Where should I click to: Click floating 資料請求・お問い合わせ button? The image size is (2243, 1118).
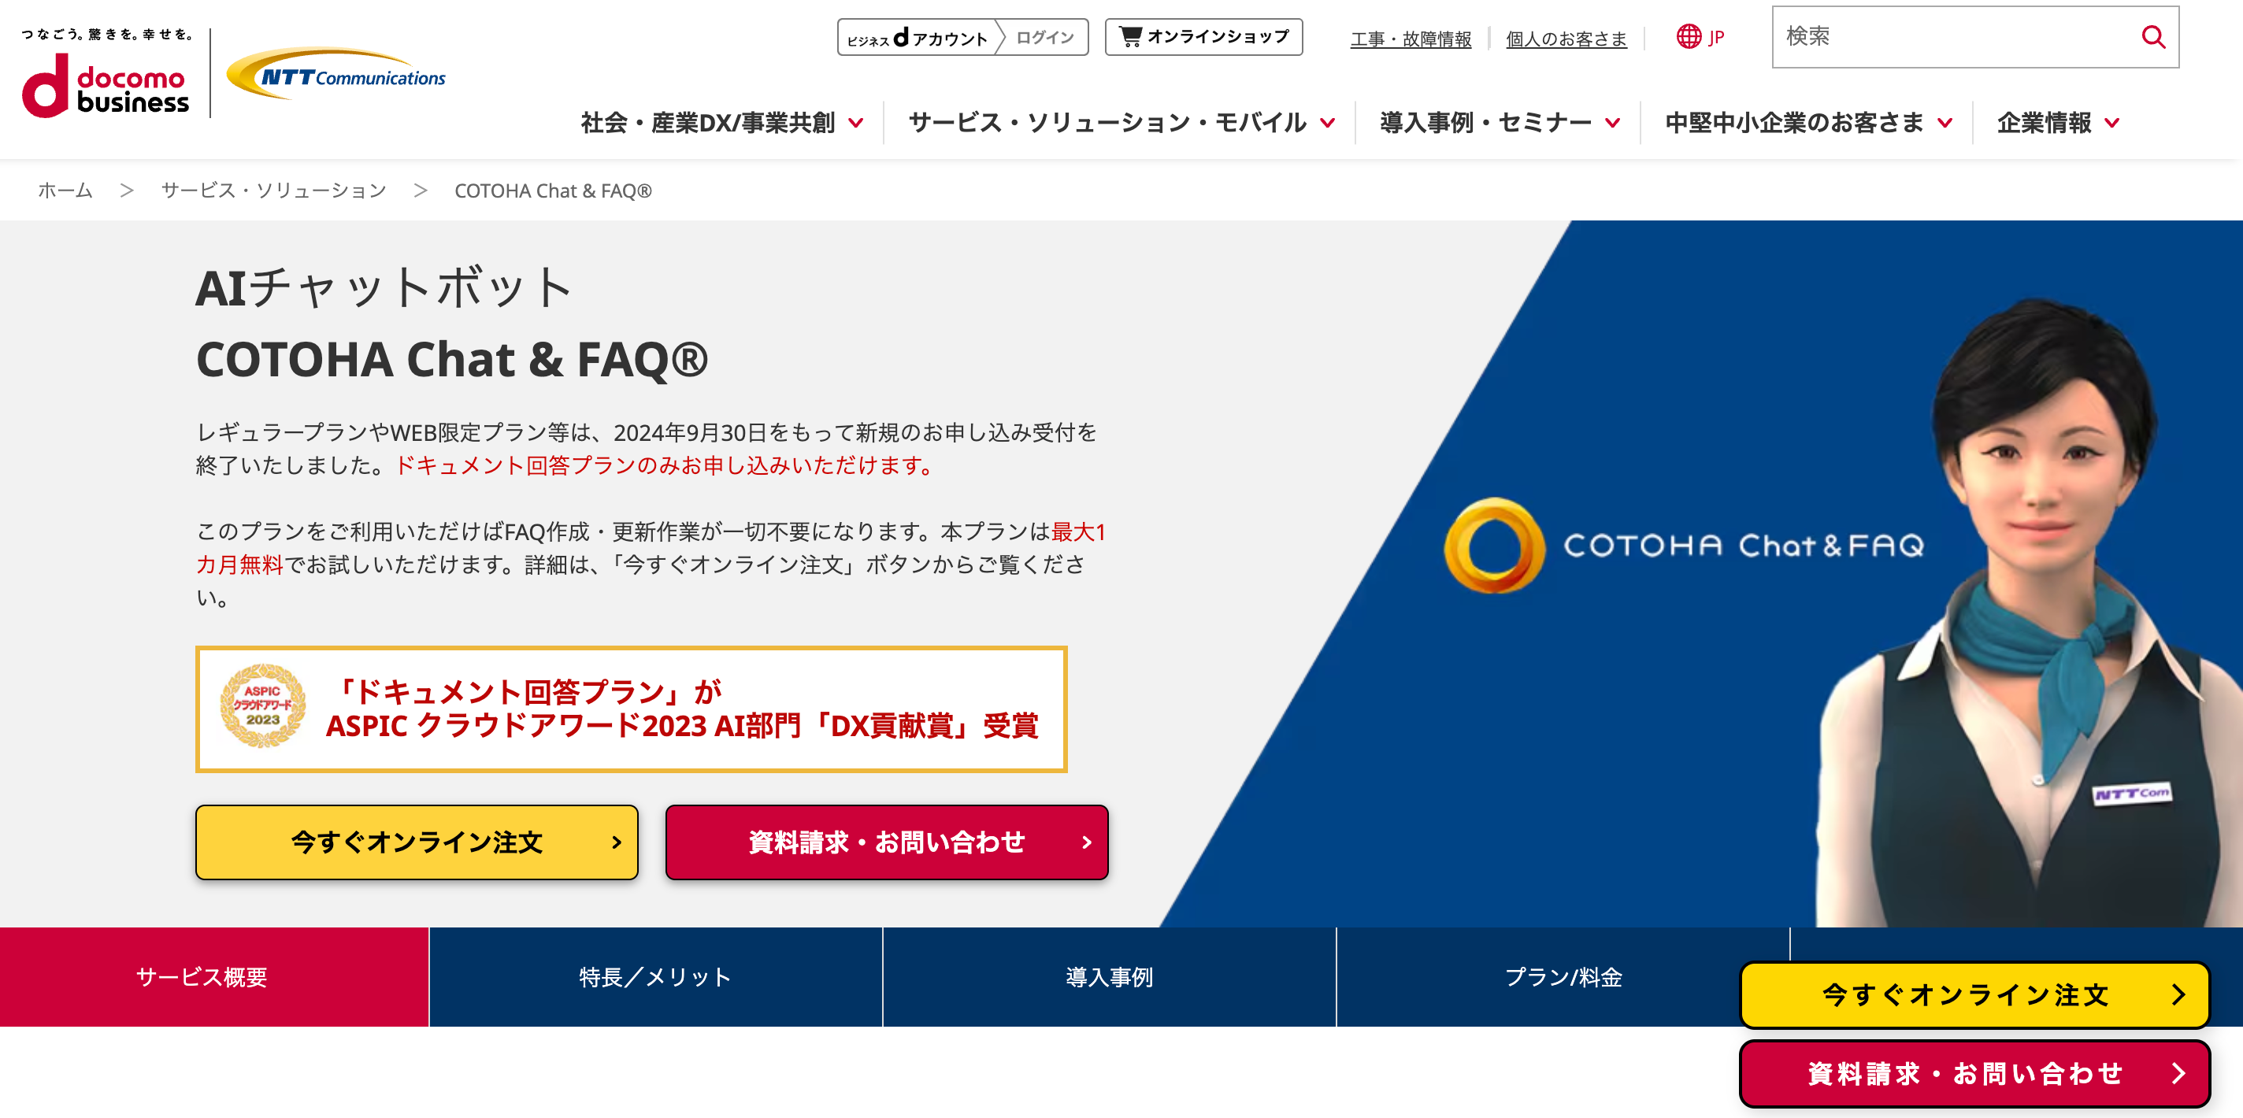(x=1974, y=1072)
